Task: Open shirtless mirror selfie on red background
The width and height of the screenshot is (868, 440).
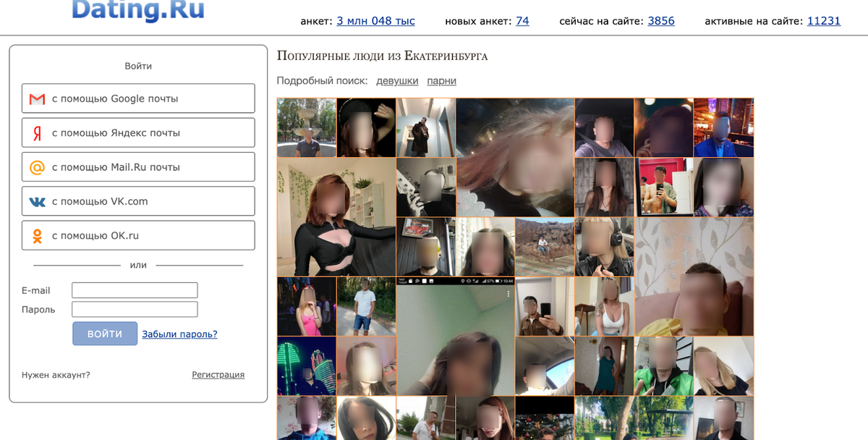Action: click(664, 187)
